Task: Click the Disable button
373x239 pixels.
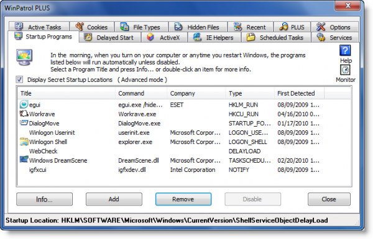Action: [x=252, y=199]
